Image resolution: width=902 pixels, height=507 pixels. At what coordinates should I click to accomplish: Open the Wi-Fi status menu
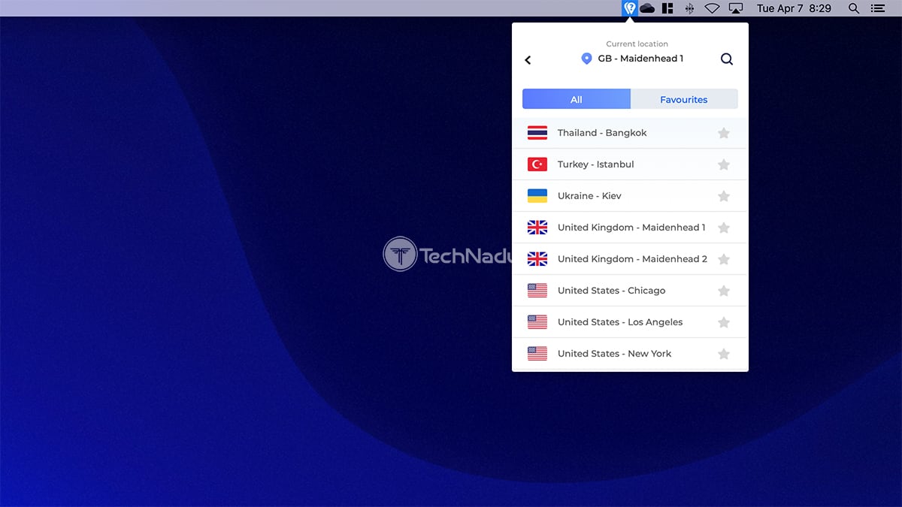click(712, 8)
